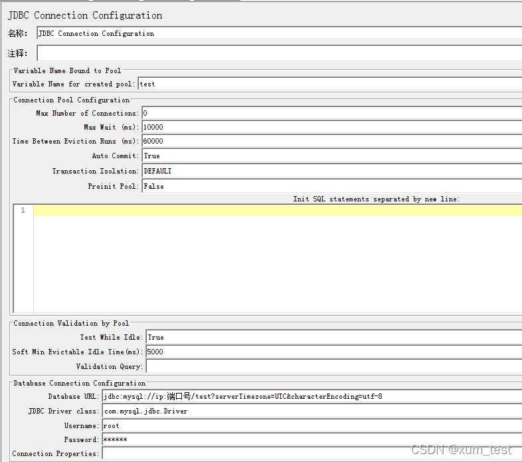This screenshot has width=522, height=462.
Task: Click the 名称 label
Action: click(18, 33)
